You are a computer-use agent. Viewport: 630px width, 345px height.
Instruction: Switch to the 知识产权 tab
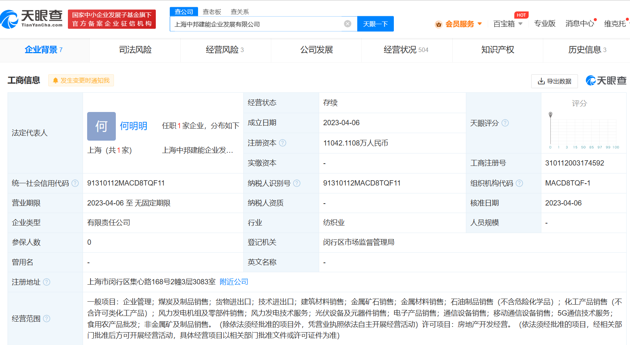(498, 50)
